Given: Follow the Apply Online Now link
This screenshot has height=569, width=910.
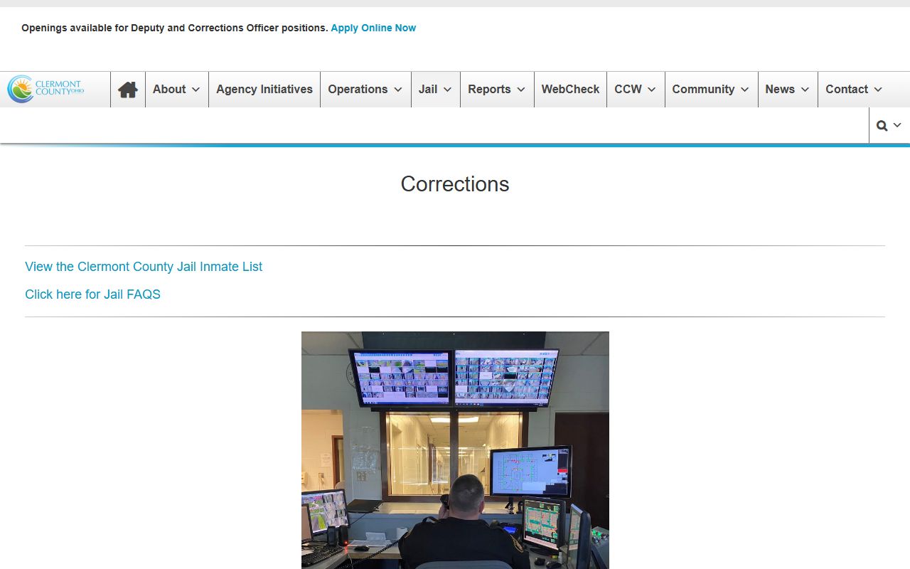Looking at the screenshot, I should coord(373,28).
